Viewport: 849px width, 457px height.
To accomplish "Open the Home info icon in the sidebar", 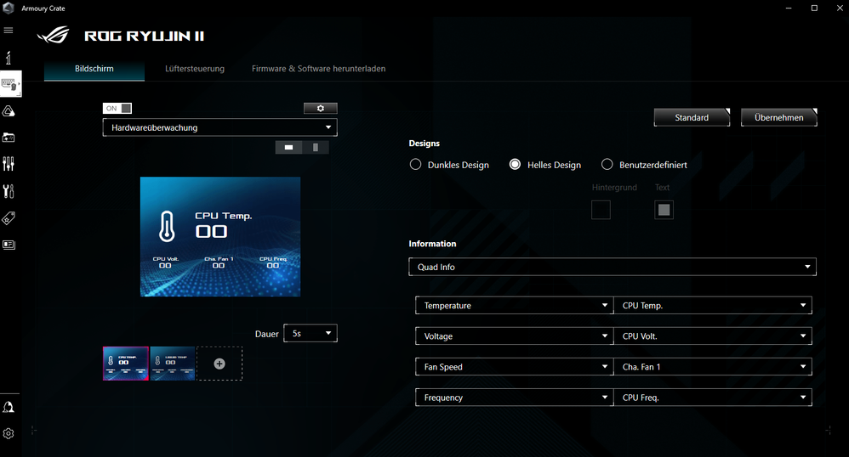I will tap(9, 57).
